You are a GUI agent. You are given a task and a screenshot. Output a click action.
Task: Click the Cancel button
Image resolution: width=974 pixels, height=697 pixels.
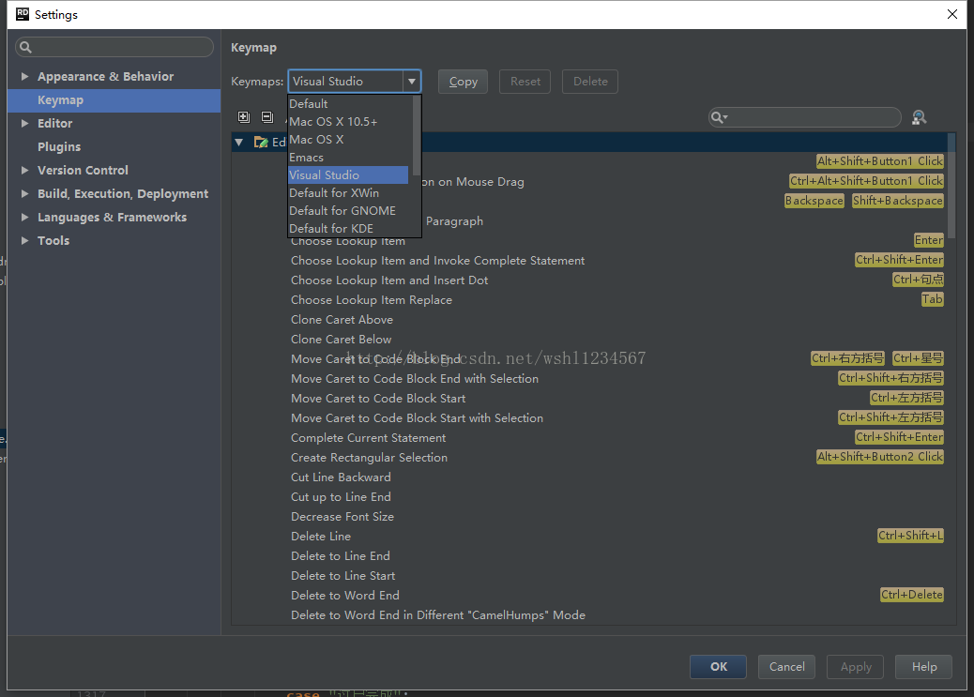(786, 667)
